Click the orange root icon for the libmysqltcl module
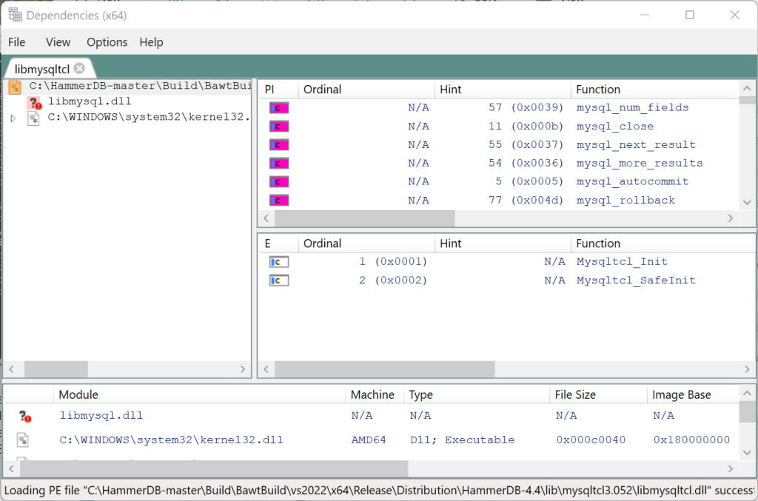758x501 pixels. pos(15,87)
